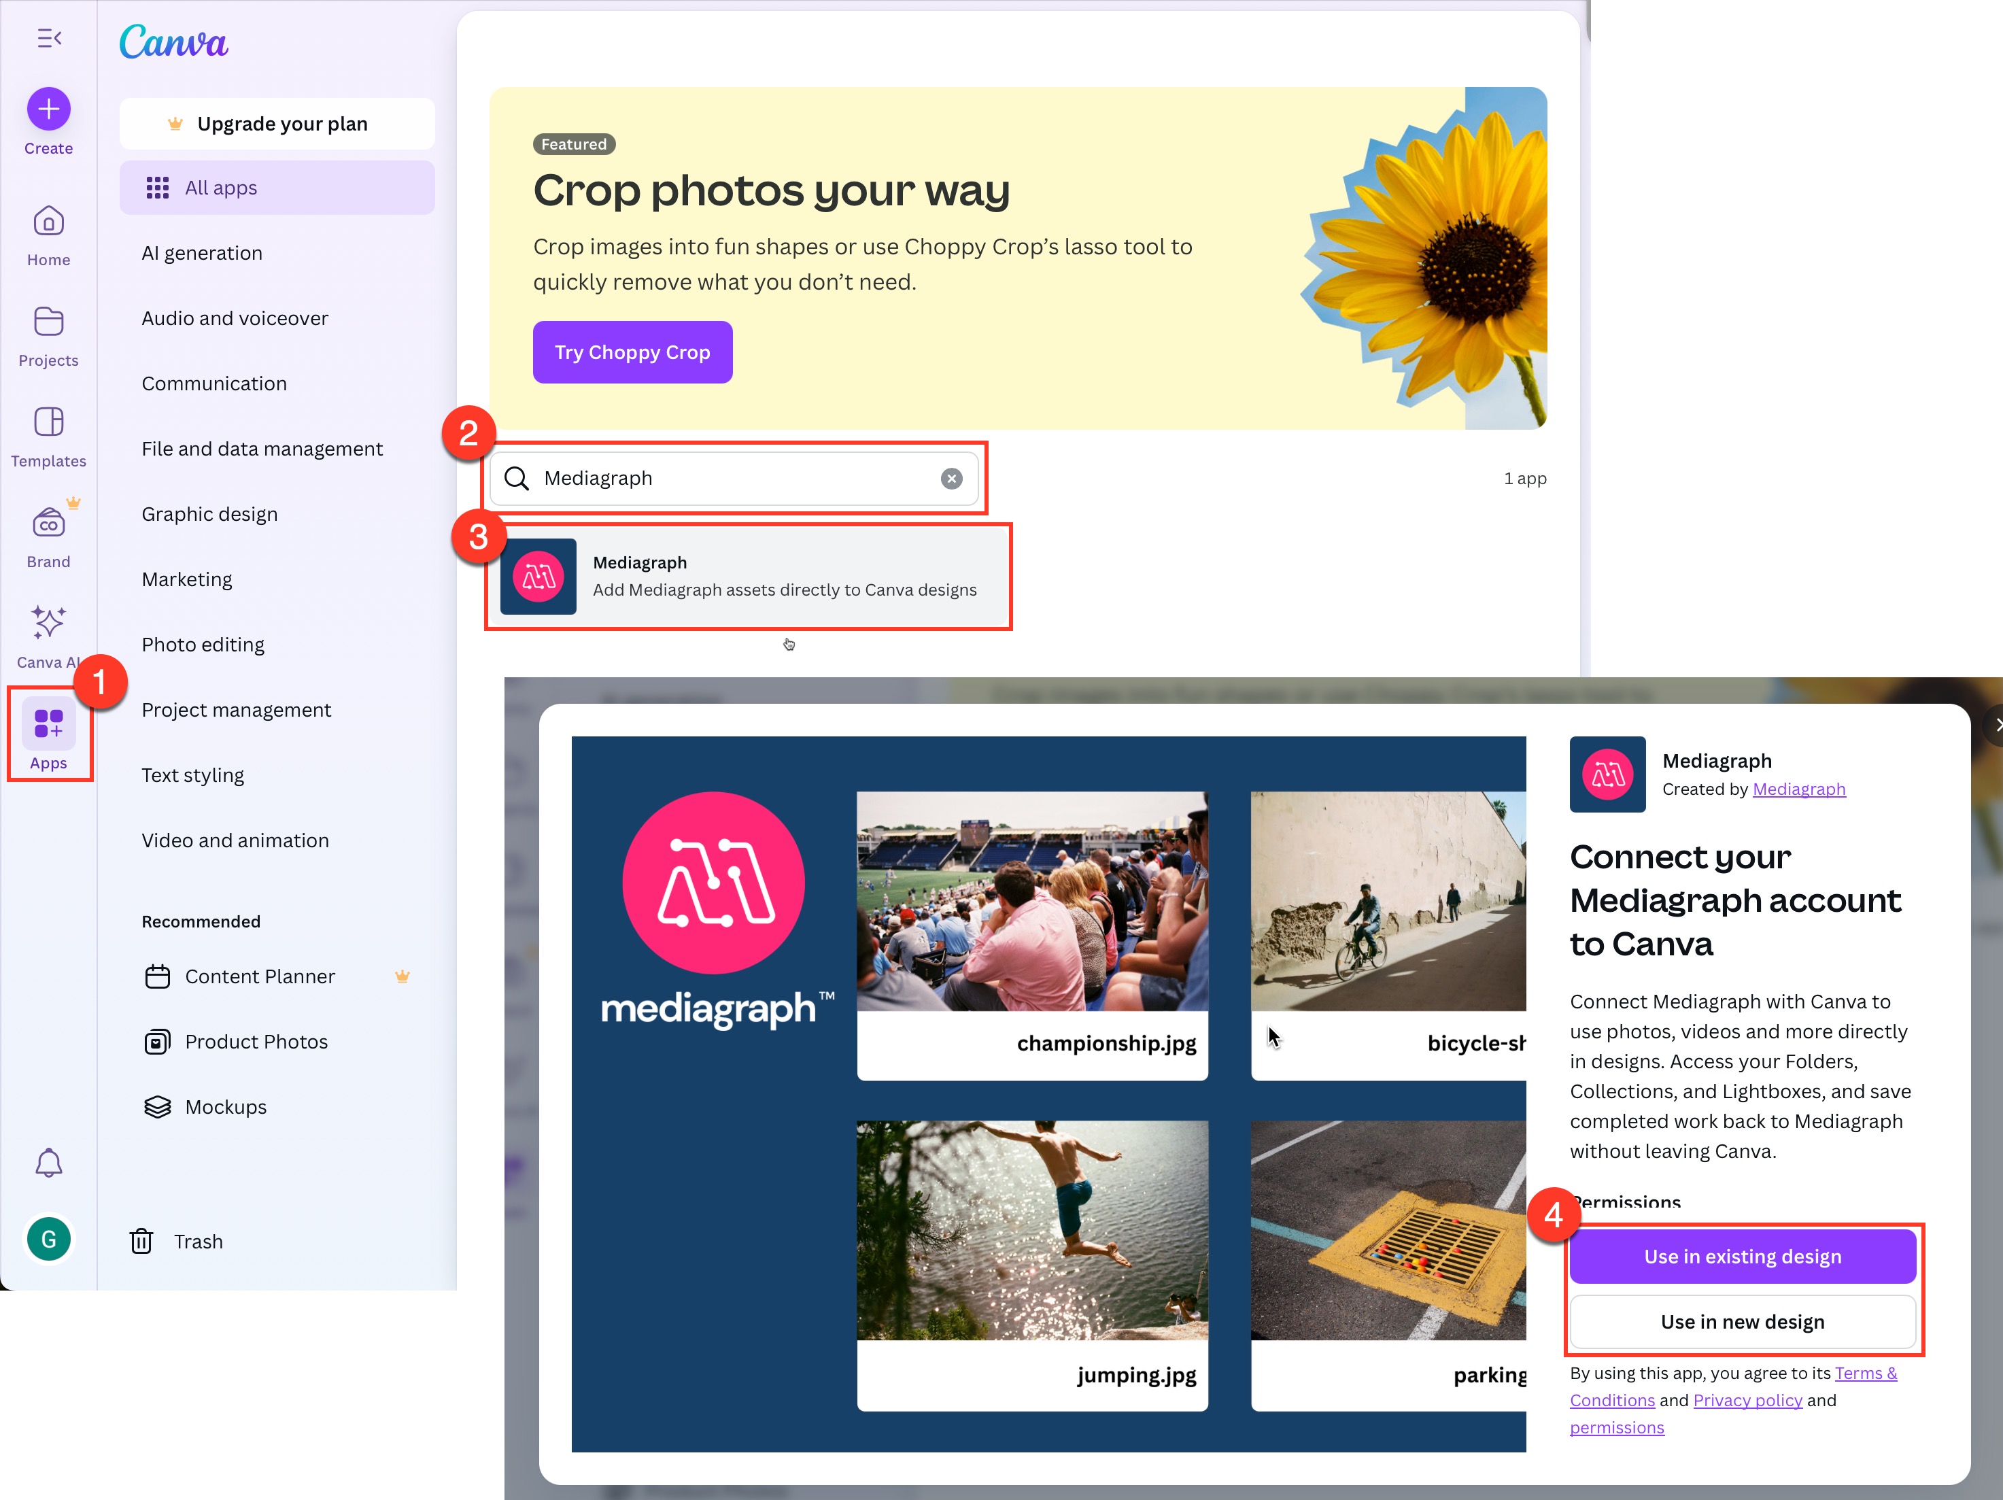Open the Product Photos app
The width and height of the screenshot is (2003, 1500).
(x=256, y=1042)
